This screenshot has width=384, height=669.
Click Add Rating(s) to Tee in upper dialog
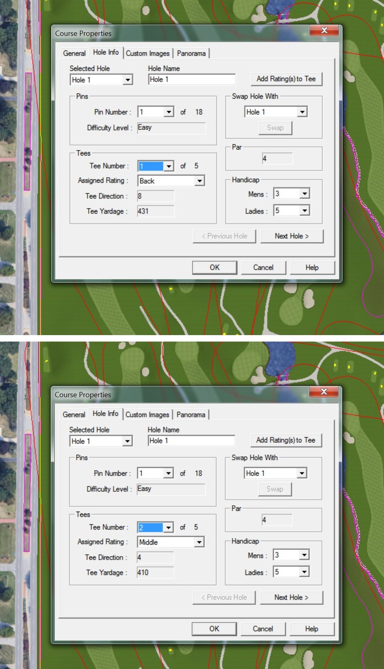pos(286,79)
